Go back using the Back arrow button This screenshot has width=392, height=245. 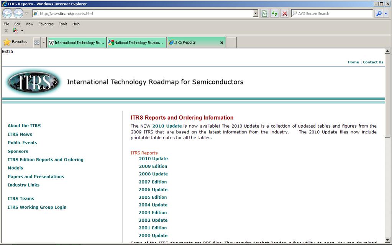point(8,13)
